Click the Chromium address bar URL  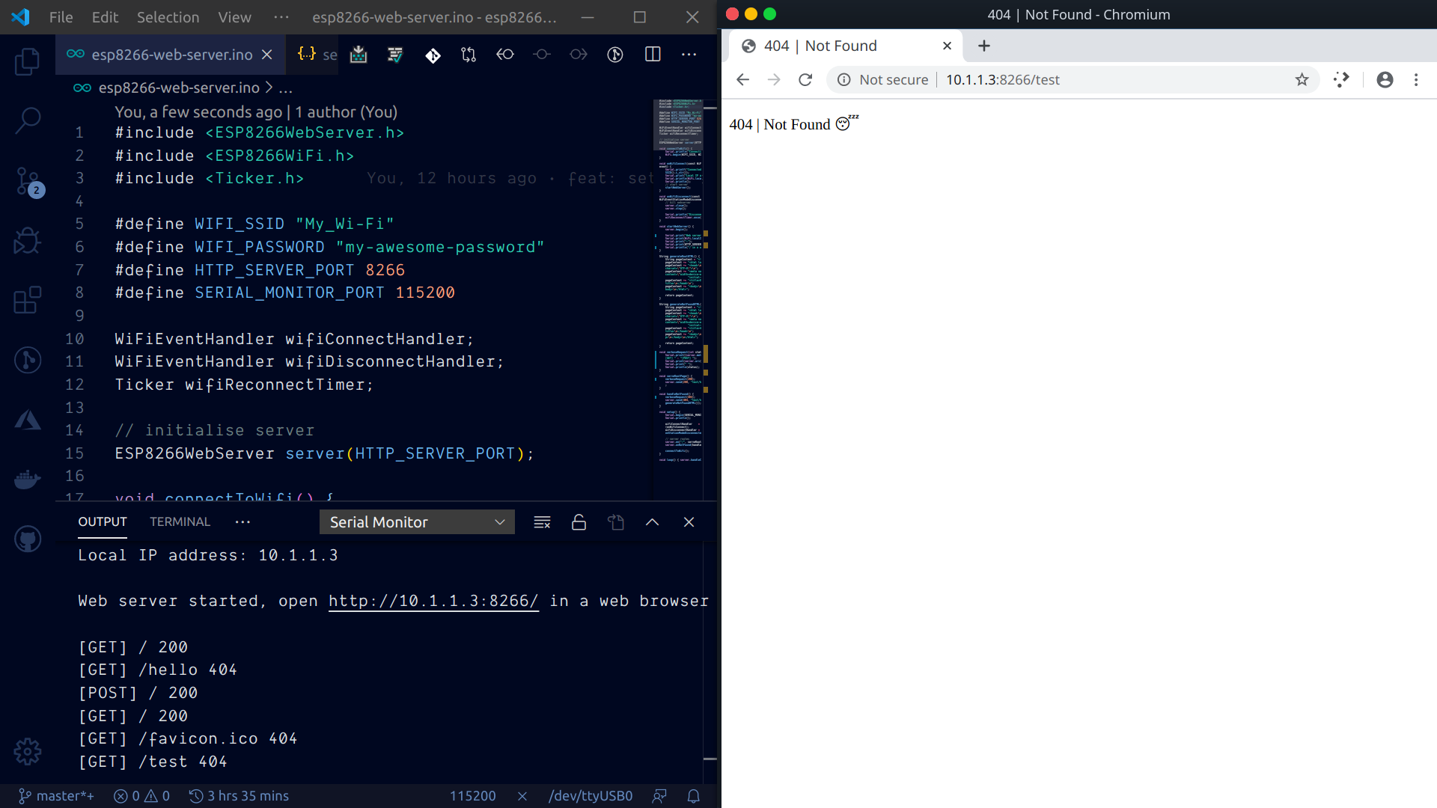(x=1003, y=80)
